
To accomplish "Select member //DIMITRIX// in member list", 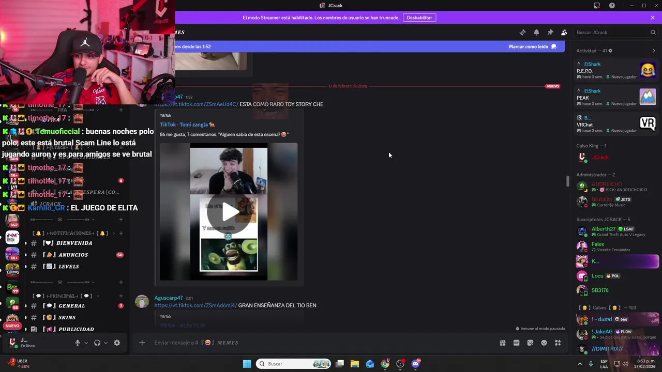I will coord(616,349).
